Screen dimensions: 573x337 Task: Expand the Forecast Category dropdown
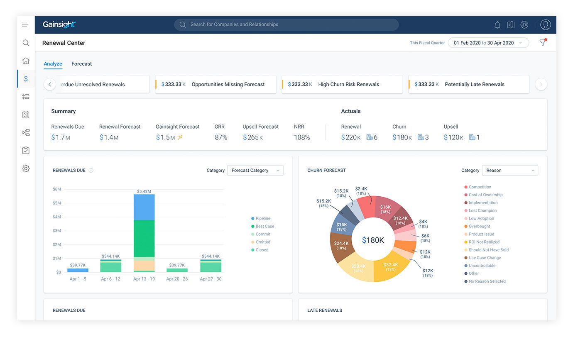[255, 171]
